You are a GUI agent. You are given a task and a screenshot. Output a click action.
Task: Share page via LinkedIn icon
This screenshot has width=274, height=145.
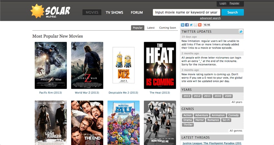coord(183,25)
